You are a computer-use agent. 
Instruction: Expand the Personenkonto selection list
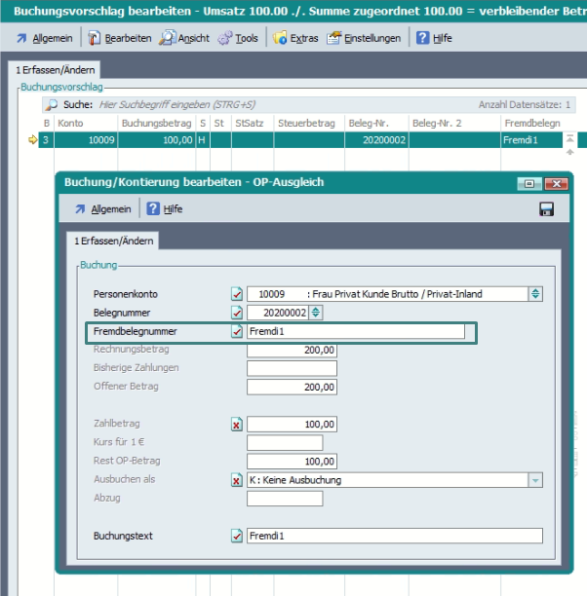534,293
